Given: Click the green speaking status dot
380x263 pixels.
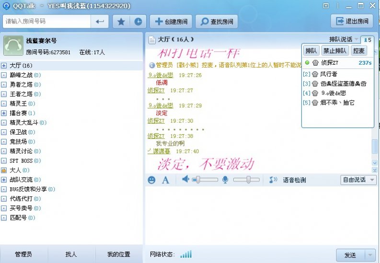Looking at the screenshot, I should [307, 63].
